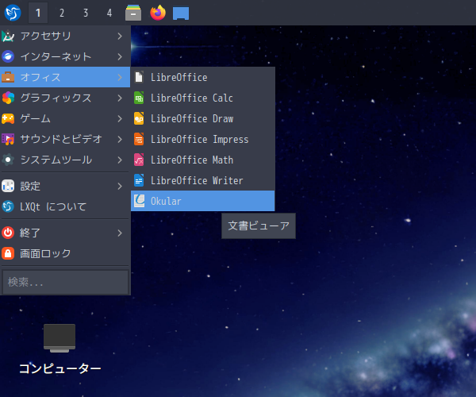Viewport: 476px width, 397px height.
Task: Click the green LibreOffice Calc icon
Action: [139, 98]
